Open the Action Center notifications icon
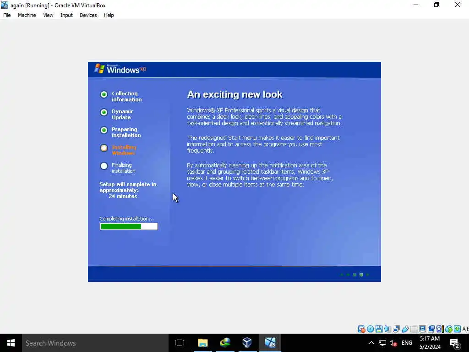Screen dimensions: 469x352 pyautogui.click(x=455, y=343)
